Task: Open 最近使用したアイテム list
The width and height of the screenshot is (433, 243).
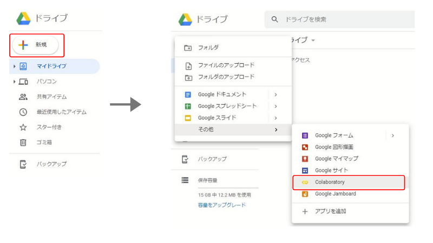Action: 62,112
